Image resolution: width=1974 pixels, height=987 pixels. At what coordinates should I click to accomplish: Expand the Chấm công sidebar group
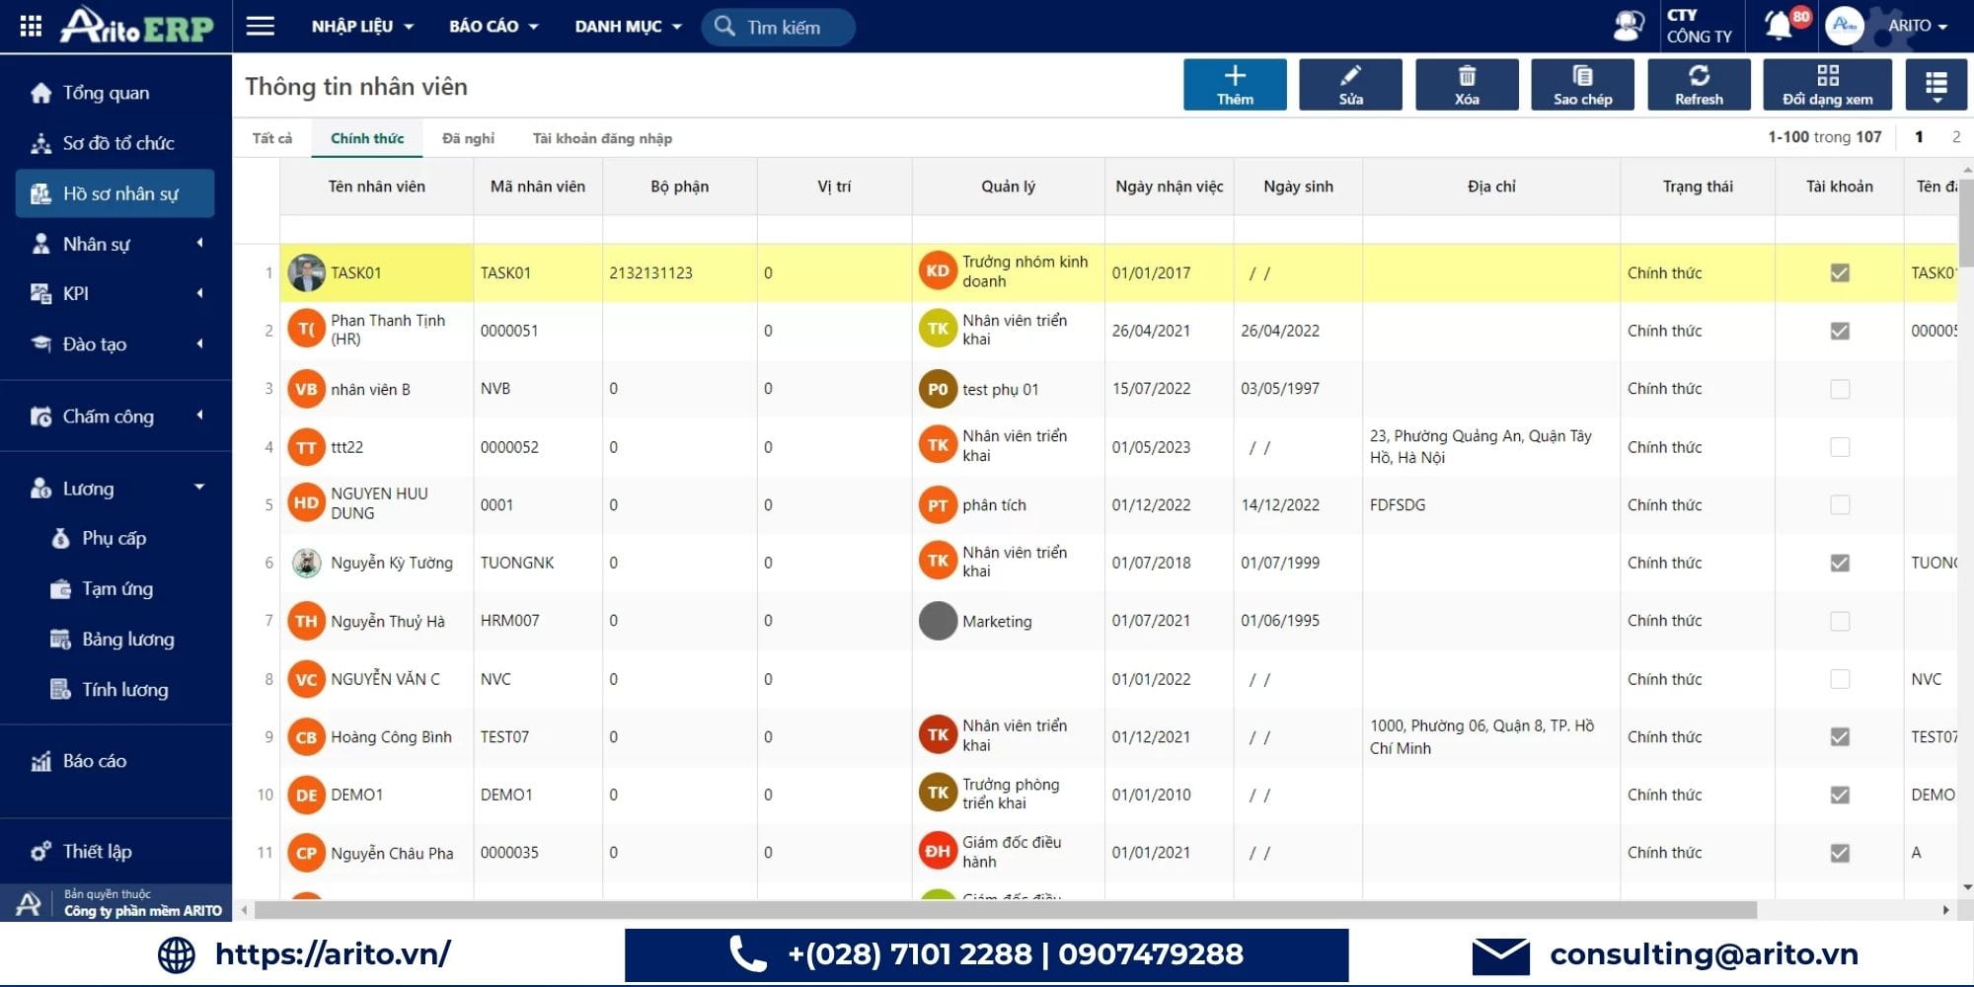[116, 417]
